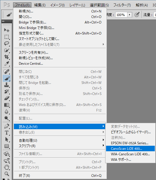Screen dimensions: 156x180
Task: Select the Brush tool in toolbox
Action: click(7, 78)
